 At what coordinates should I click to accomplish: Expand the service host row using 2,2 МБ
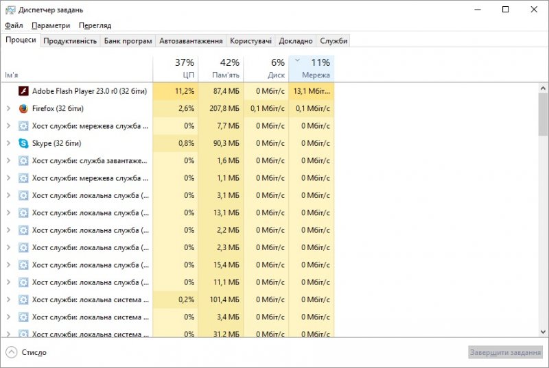(8, 230)
